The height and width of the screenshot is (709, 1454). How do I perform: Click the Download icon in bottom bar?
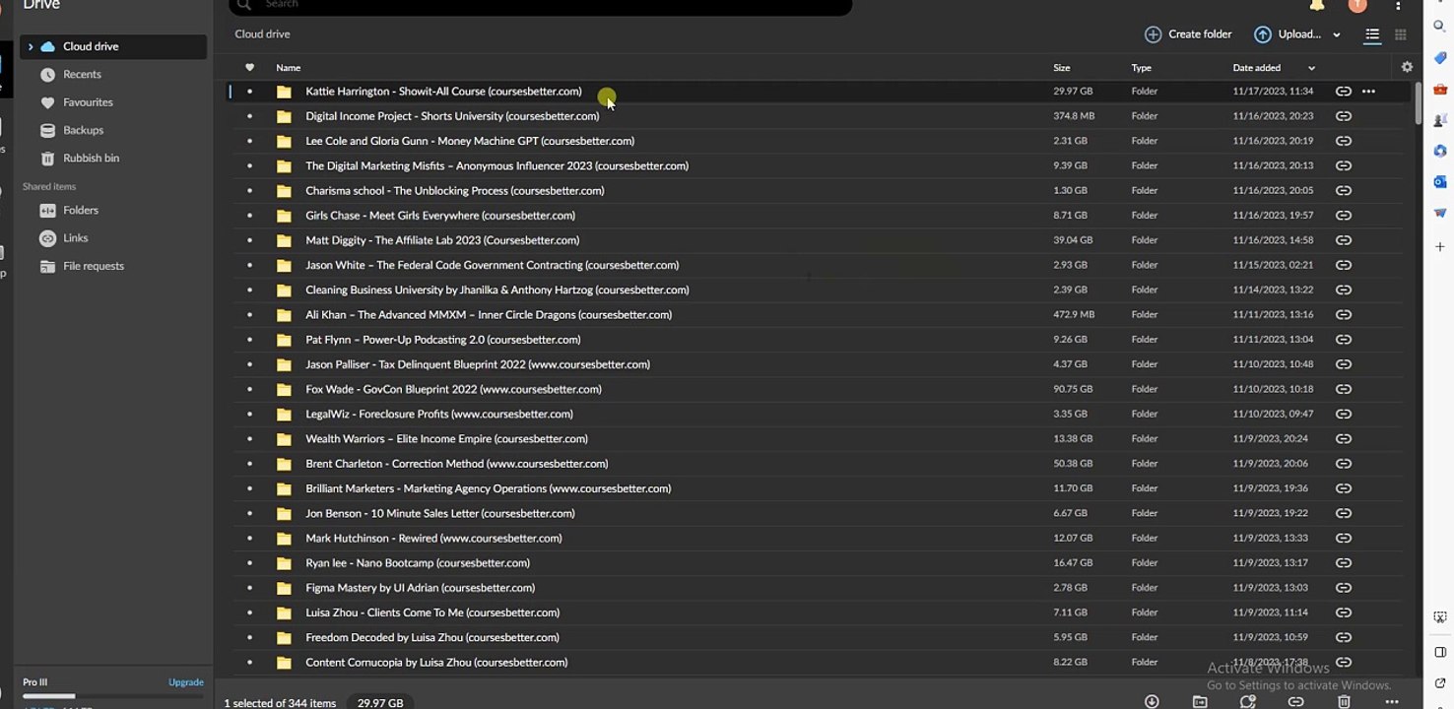(1152, 701)
